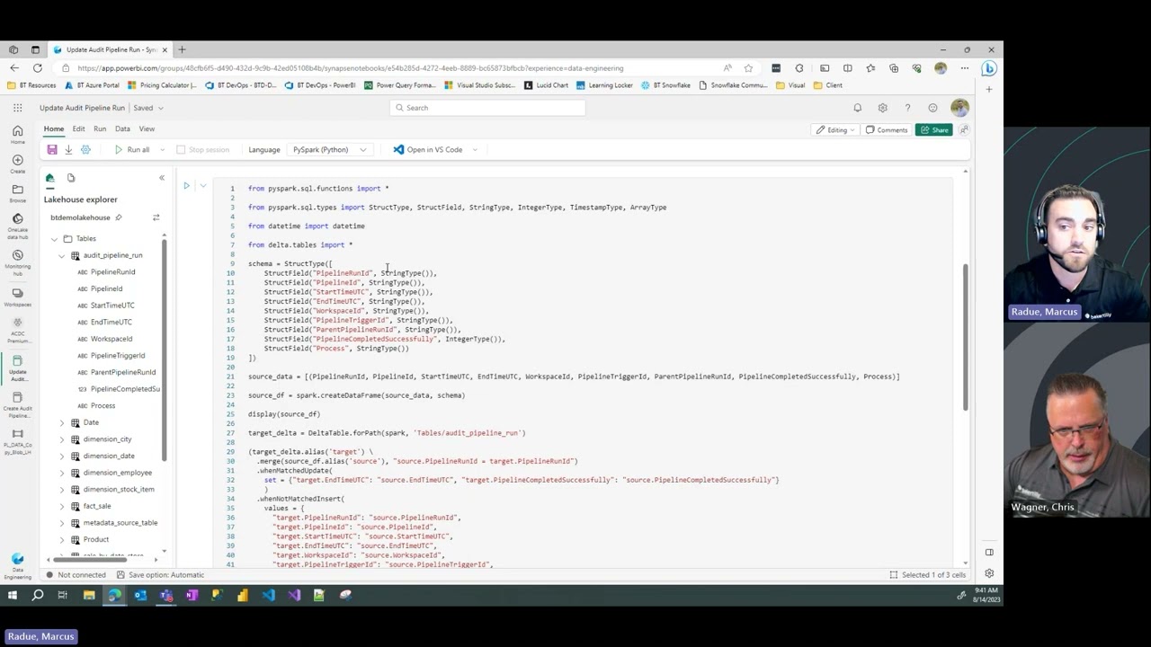This screenshot has width=1151, height=647.
Task: Click the Windows Start button
Action: [x=13, y=595]
